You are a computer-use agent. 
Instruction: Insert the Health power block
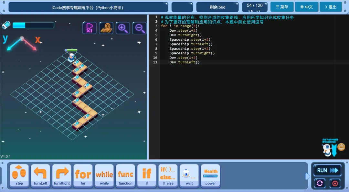pyautogui.click(x=211, y=176)
